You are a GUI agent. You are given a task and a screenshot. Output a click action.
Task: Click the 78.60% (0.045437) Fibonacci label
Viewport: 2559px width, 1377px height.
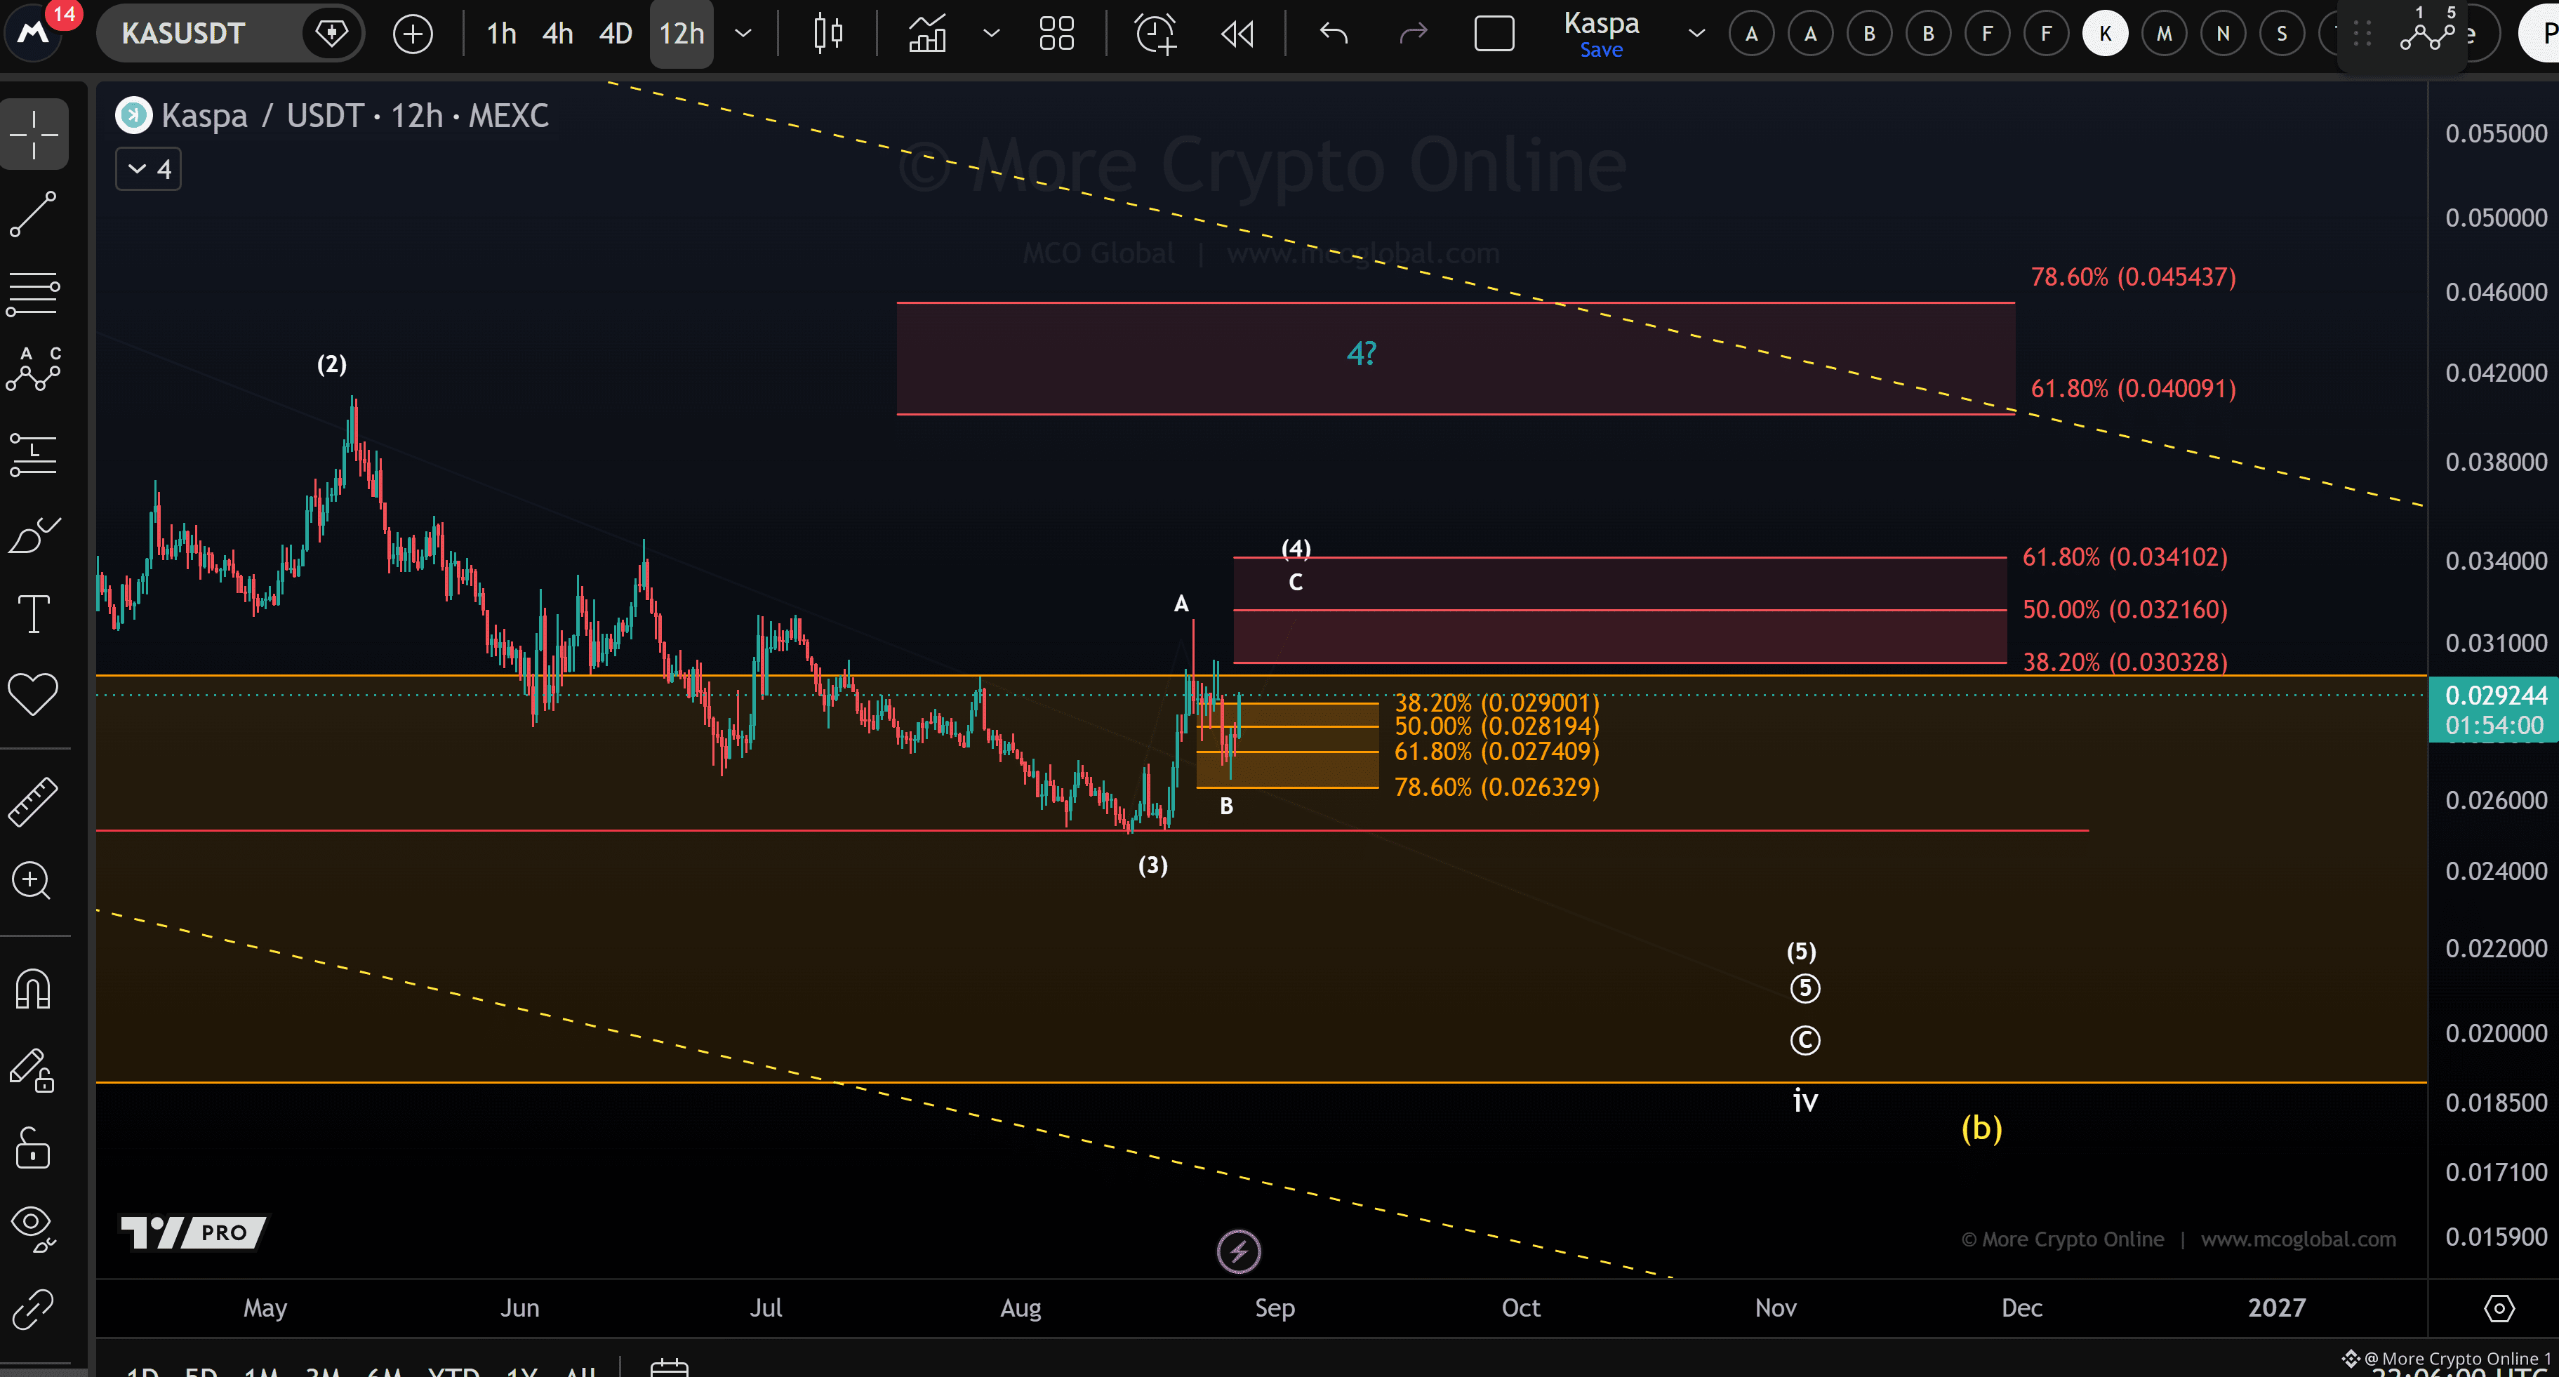[2133, 277]
